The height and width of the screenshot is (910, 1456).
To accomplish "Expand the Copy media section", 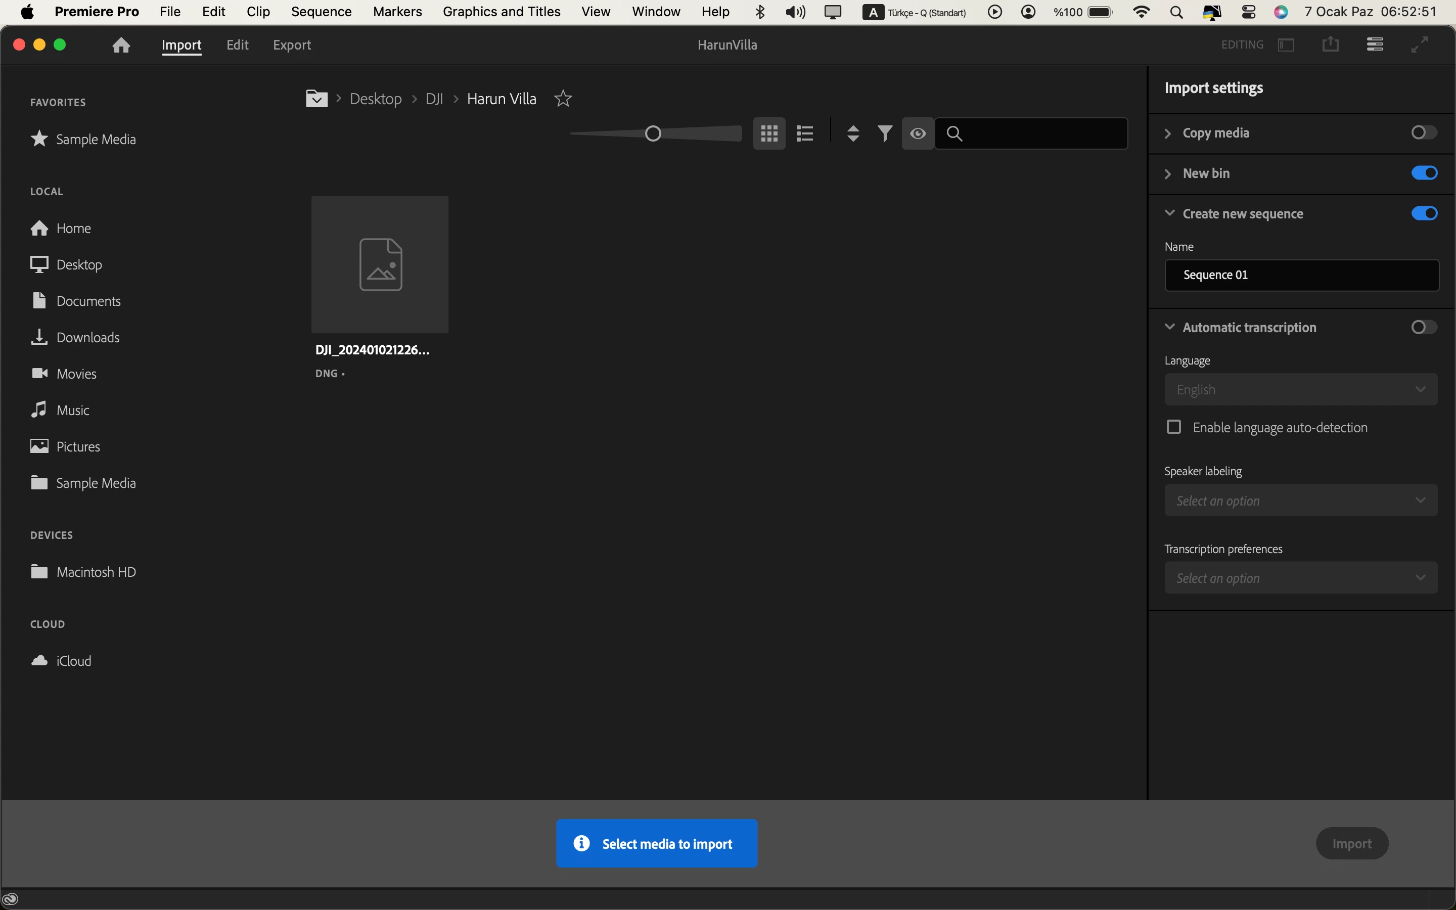I will (1168, 133).
